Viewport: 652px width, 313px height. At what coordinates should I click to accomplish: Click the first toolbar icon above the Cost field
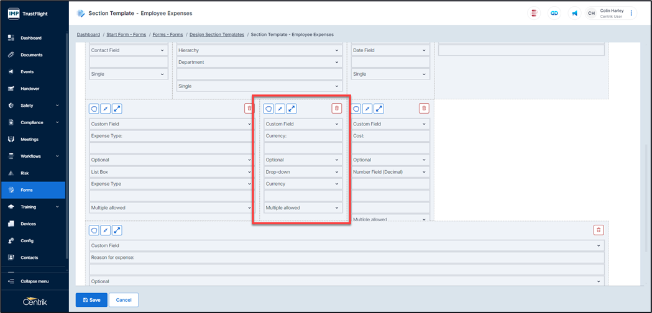tap(356, 109)
